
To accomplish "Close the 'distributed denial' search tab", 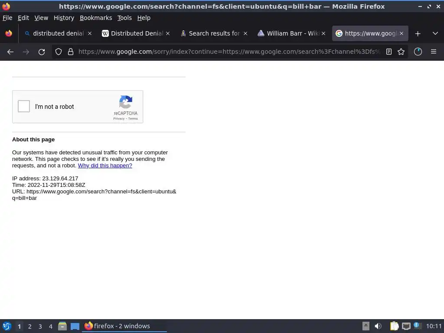I will click(90, 33).
